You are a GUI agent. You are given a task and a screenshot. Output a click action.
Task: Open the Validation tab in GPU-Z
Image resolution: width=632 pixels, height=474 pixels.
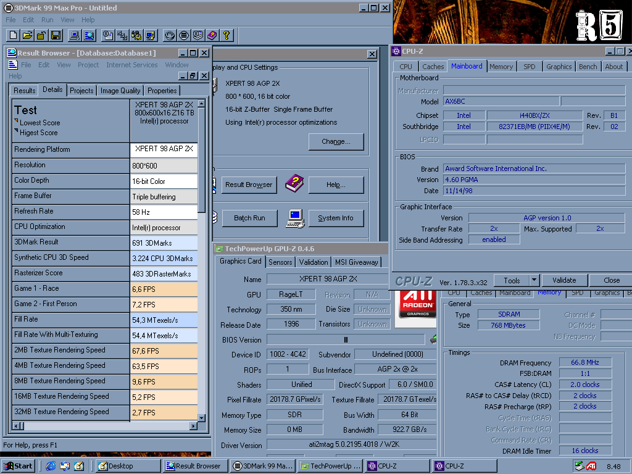313,262
